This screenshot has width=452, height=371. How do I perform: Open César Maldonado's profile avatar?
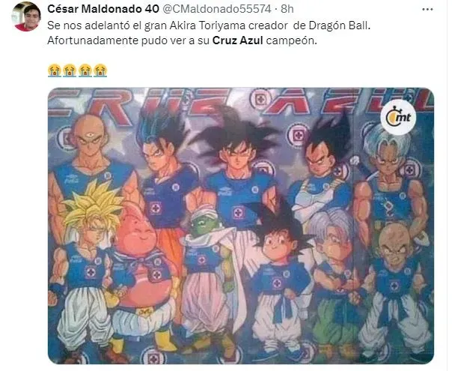pyautogui.click(x=26, y=16)
